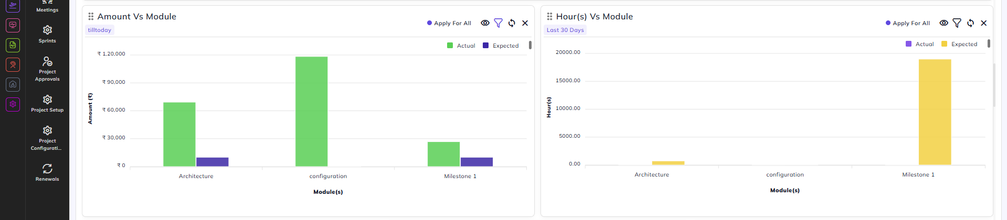This screenshot has height=220, width=1007.
Task: Click the Amount Vs Module title
Action: coord(137,16)
